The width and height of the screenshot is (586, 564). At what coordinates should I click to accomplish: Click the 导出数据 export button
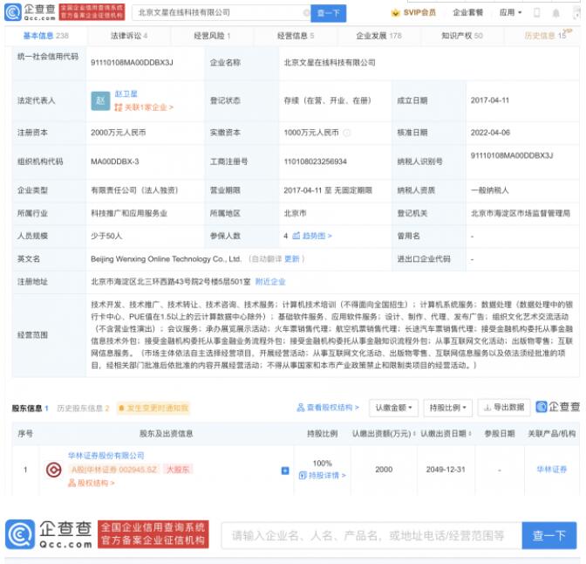504,407
